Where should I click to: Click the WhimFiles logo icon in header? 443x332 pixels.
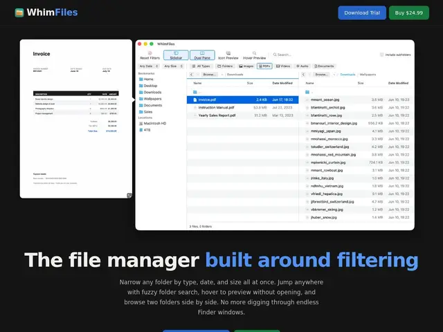pyautogui.click(x=19, y=12)
